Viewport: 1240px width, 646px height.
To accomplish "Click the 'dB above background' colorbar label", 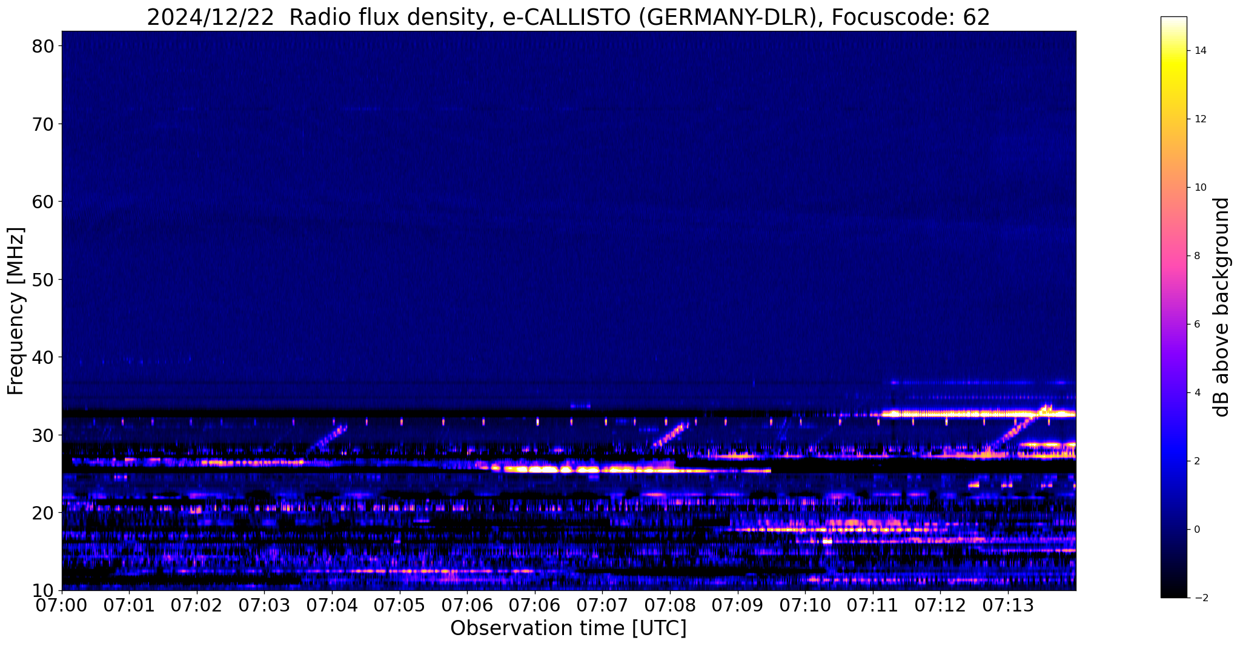I will click(1222, 307).
